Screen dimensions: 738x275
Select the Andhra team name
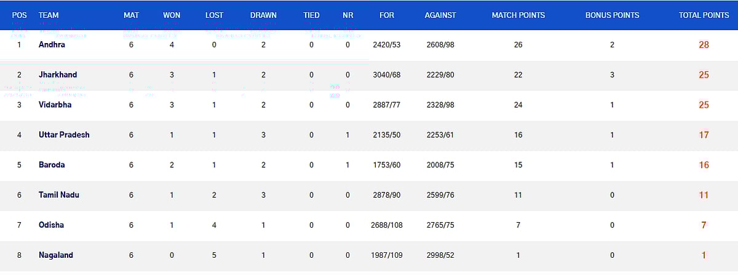click(x=52, y=45)
